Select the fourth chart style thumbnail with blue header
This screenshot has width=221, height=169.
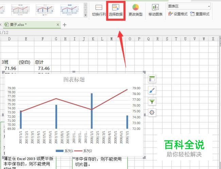[69, 10]
